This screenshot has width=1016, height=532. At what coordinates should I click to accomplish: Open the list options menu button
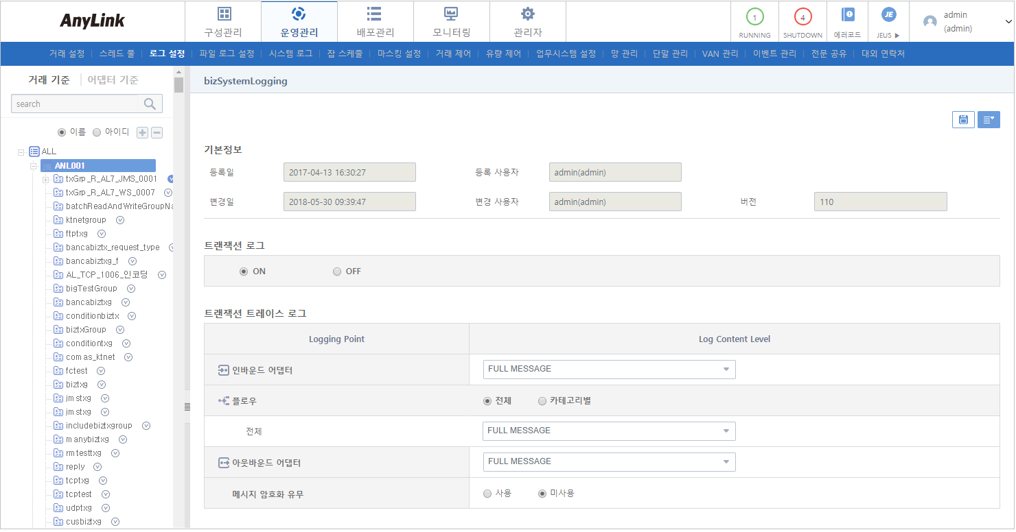pos(989,119)
